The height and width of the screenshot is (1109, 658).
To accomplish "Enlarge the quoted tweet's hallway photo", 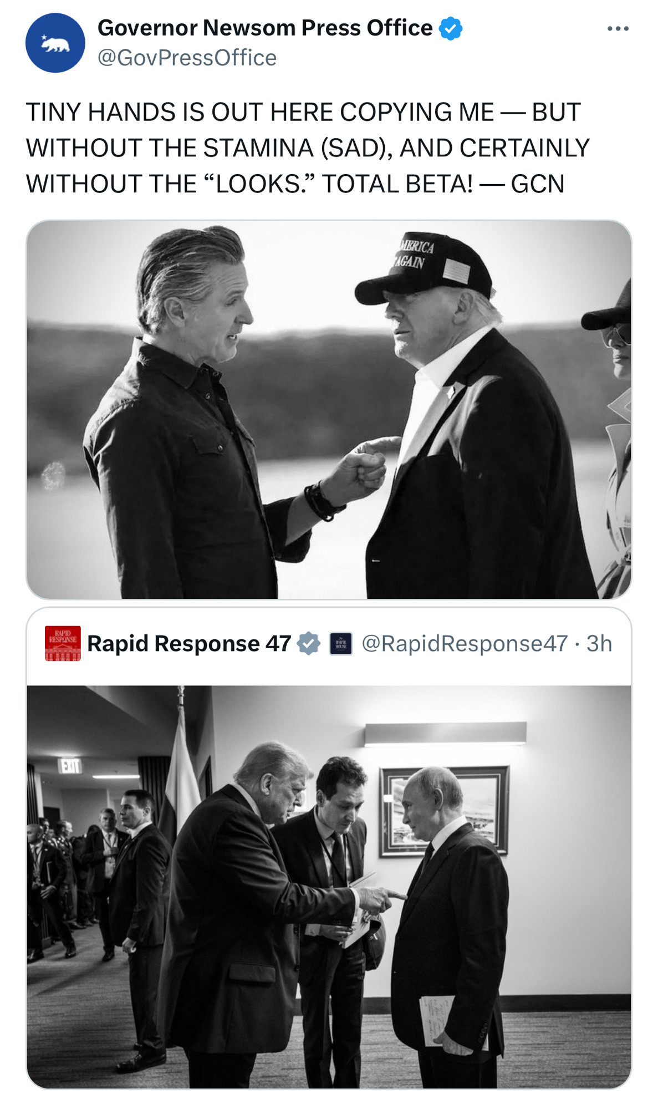I will point(329,887).
